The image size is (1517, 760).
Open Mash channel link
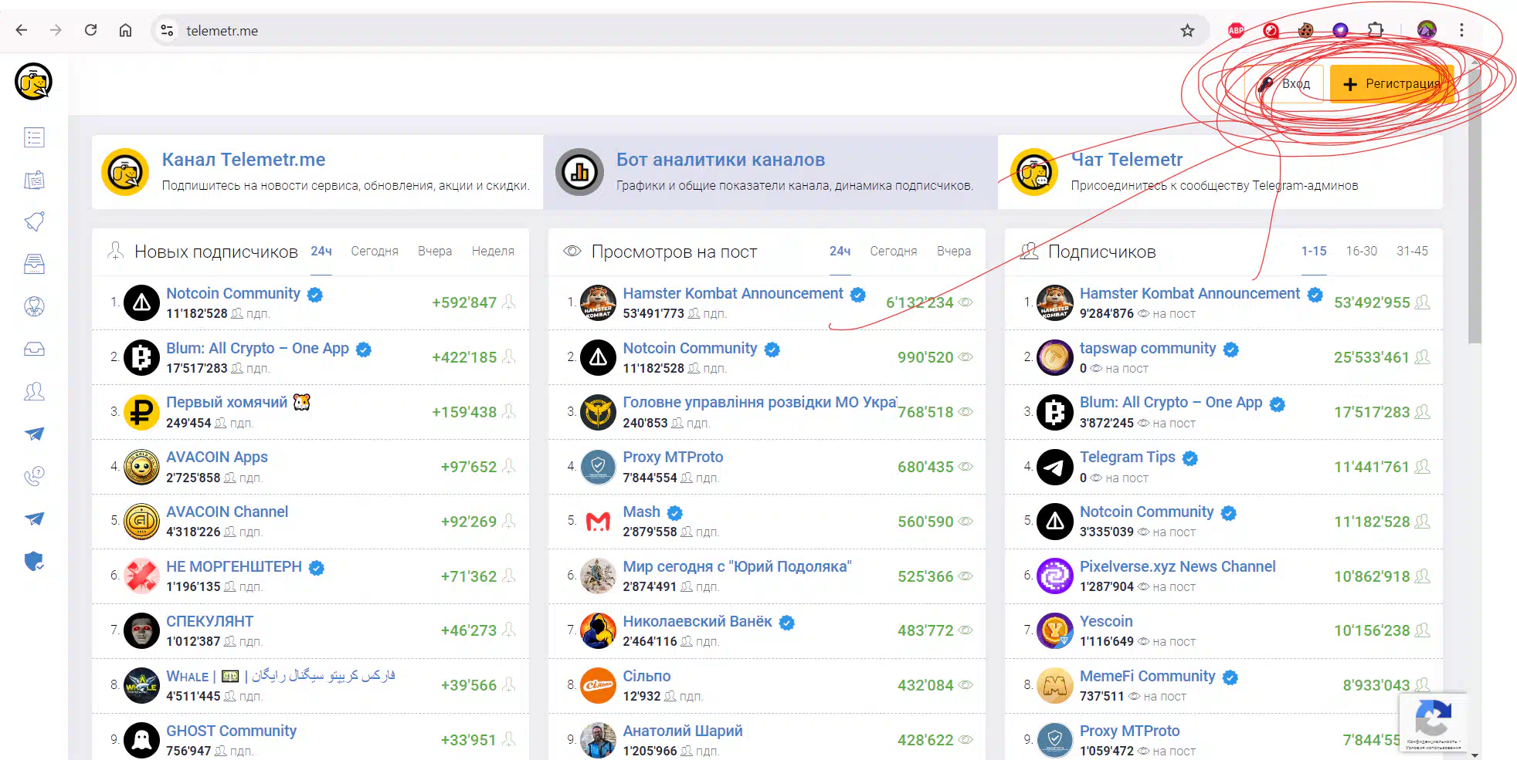click(x=642, y=512)
